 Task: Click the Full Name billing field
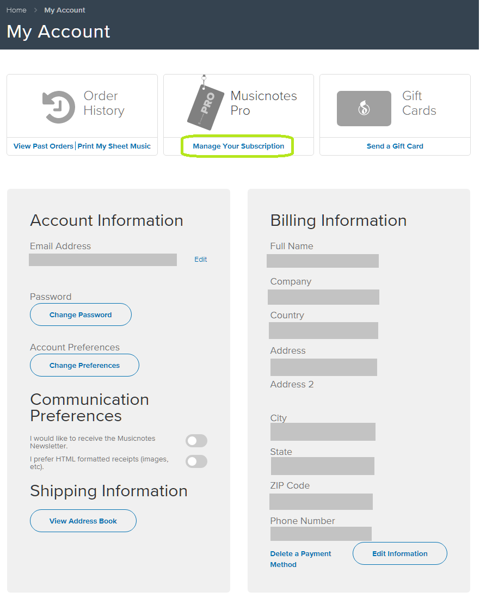323,261
